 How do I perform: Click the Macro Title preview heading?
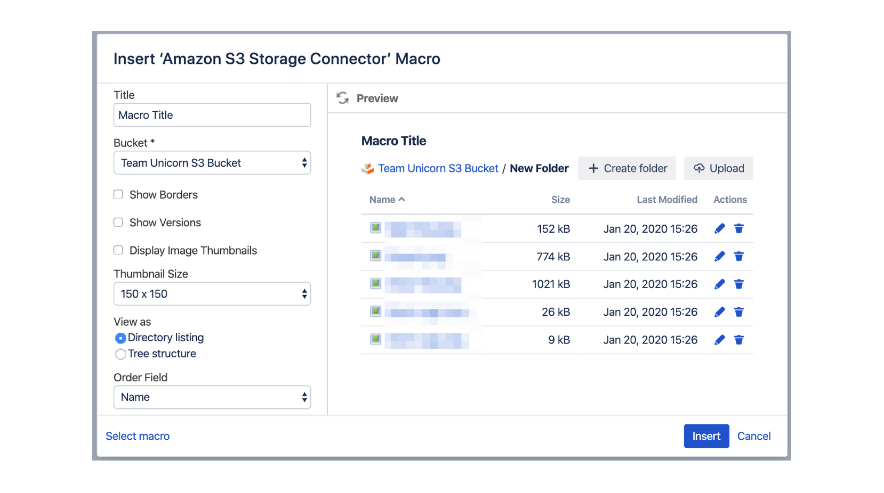[393, 141]
